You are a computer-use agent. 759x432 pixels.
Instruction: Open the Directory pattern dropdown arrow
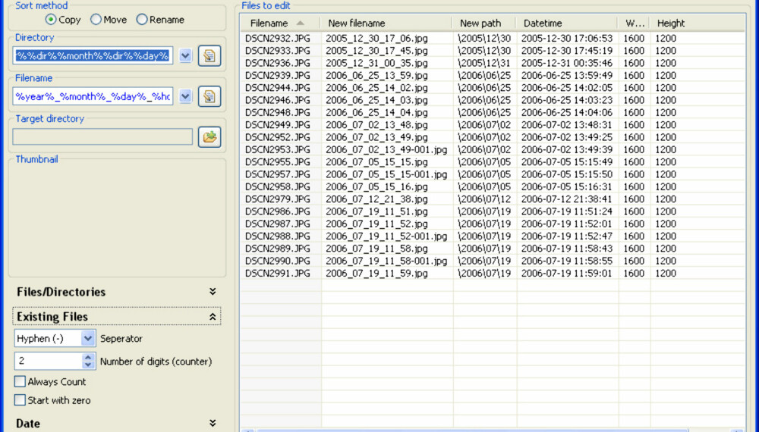185,56
